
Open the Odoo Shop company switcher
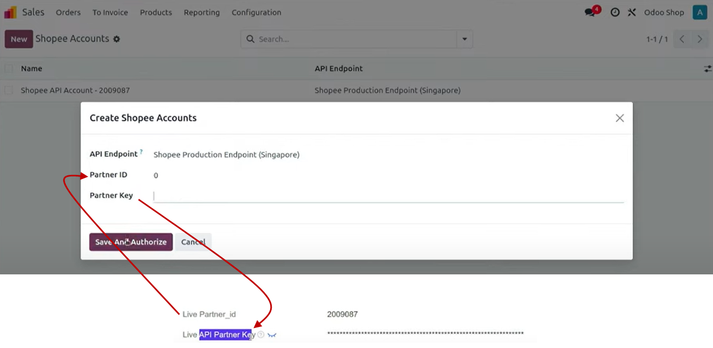(664, 12)
